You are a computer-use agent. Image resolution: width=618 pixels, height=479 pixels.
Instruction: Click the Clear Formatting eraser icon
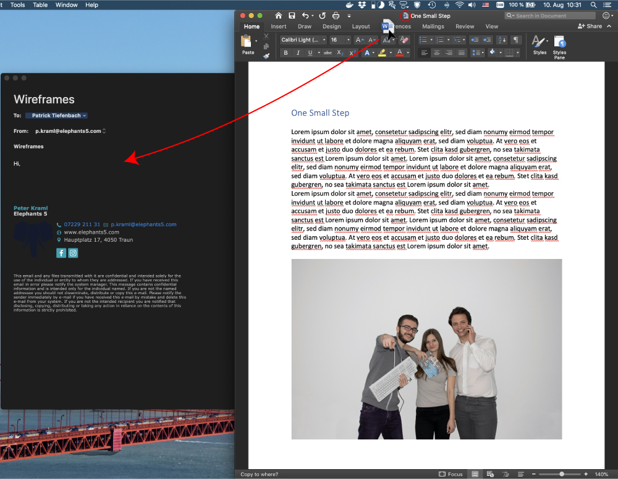click(405, 40)
